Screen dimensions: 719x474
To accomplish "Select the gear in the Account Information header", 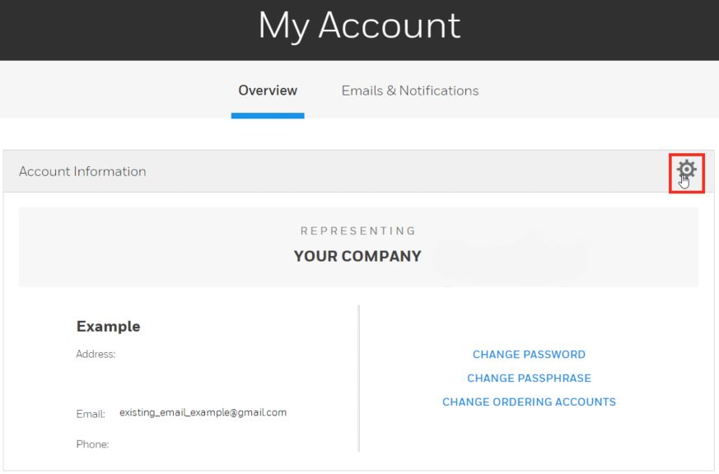I will point(686,170).
